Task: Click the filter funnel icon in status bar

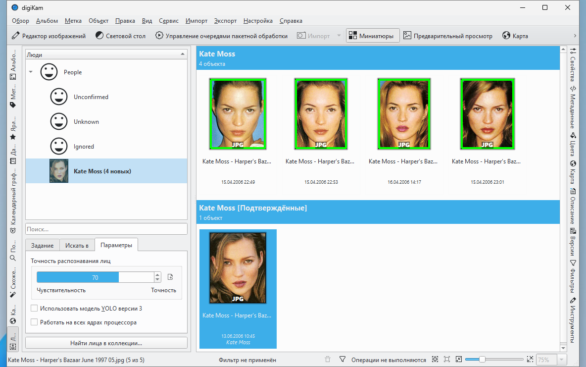Action: tap(342, 360)
